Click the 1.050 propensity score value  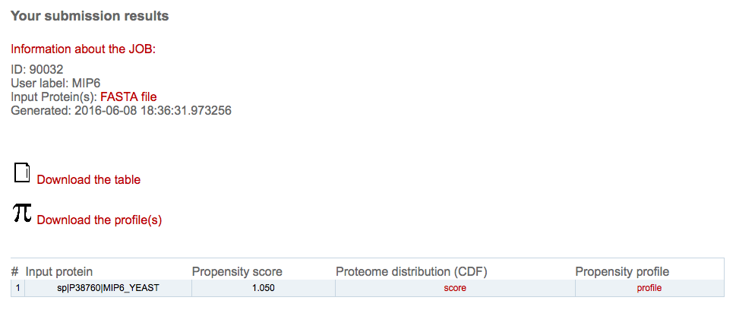tap(264, 288)
